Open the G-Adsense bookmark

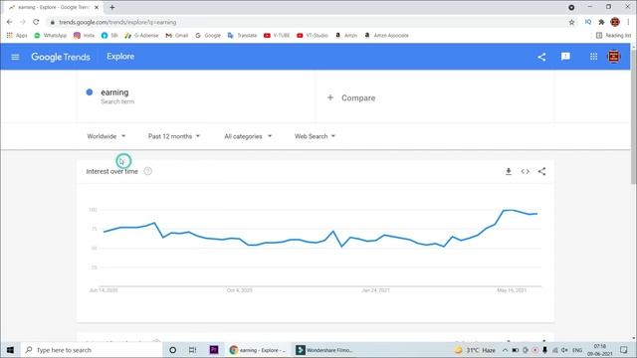[141, 36]
